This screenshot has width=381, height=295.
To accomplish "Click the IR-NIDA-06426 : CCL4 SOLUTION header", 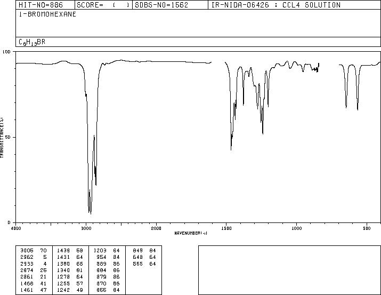I will (294, 5).
